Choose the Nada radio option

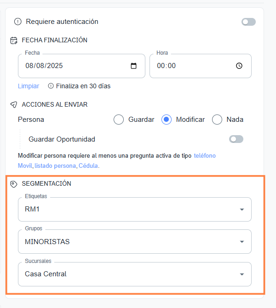click(x=217, y=120)
